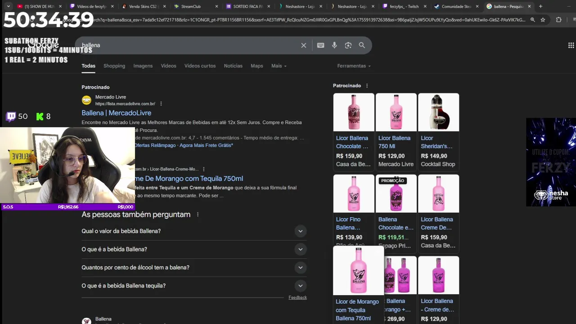
Task: Click the Mercado Livre favicon in ad
Action: coord(86,100)
